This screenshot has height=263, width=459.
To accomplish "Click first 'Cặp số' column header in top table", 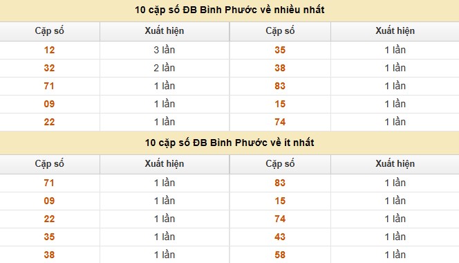I will (x=49, y=30).
